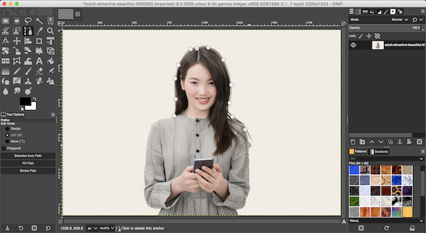Raise the layer with up arrow
The image size is (426, 233).
click(x=371, y=142)
